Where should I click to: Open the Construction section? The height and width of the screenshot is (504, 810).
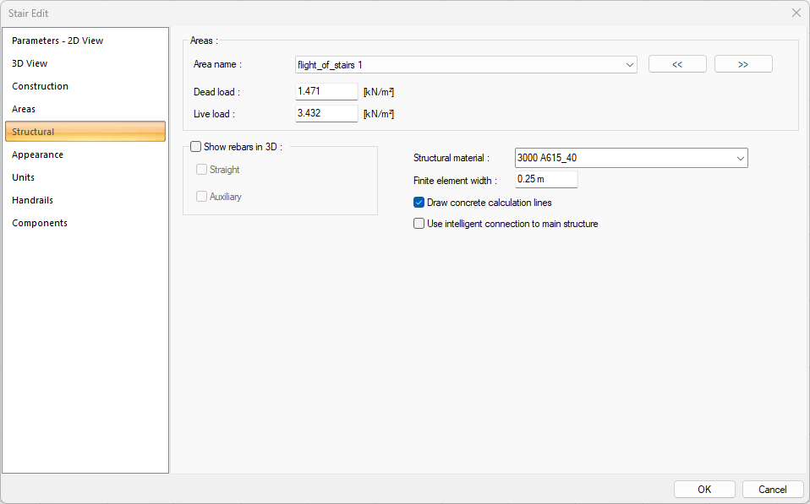pos(40,86)
